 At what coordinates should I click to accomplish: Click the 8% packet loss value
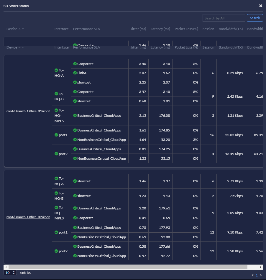[196, 91]
